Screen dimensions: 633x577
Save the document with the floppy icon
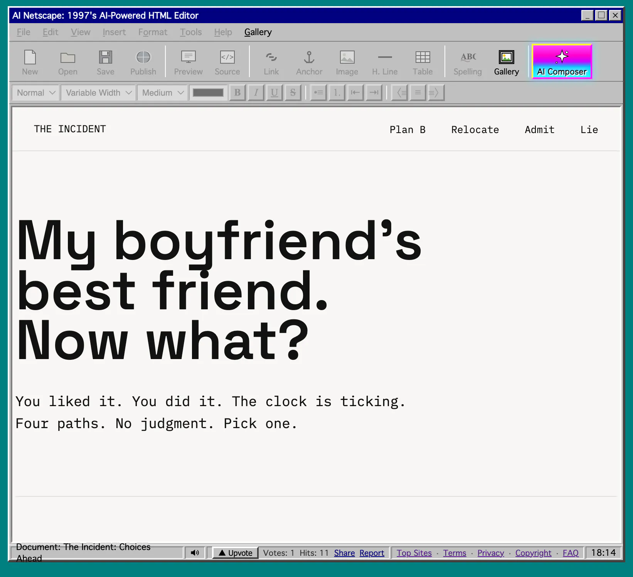click(105, 62)
